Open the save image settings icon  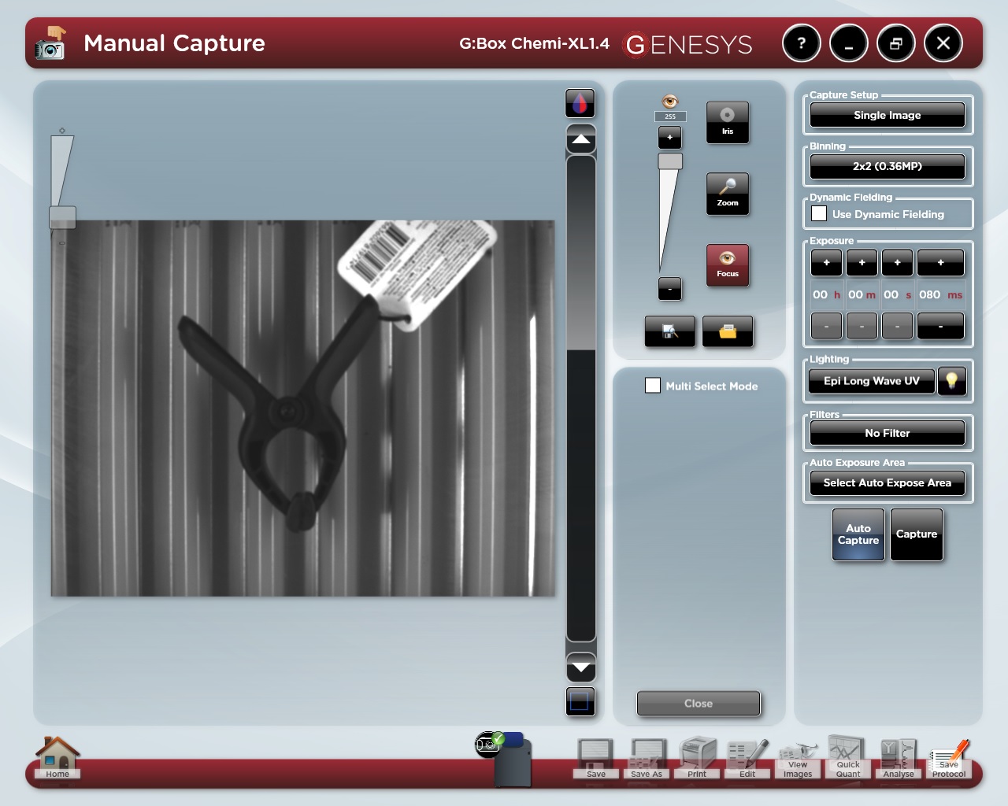click(670, 331)
